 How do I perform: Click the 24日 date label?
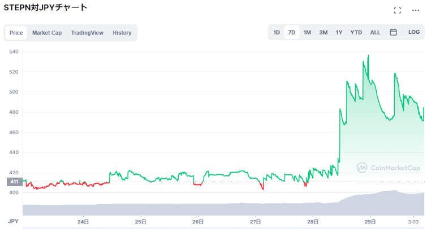pyautogui.click(x=83, y=222)
